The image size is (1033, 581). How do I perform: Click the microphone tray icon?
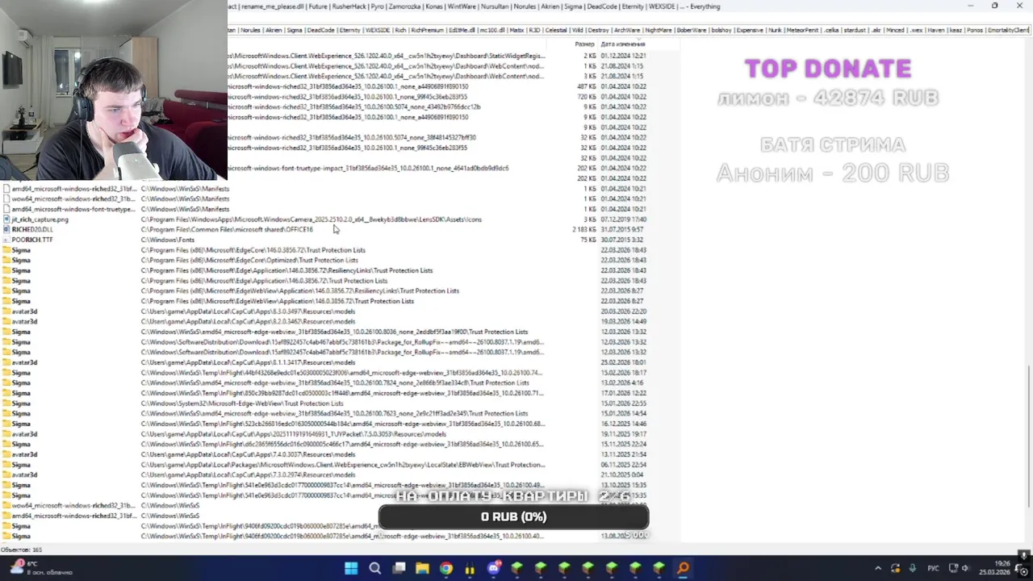pyautogui.click(x=912, y=568)
